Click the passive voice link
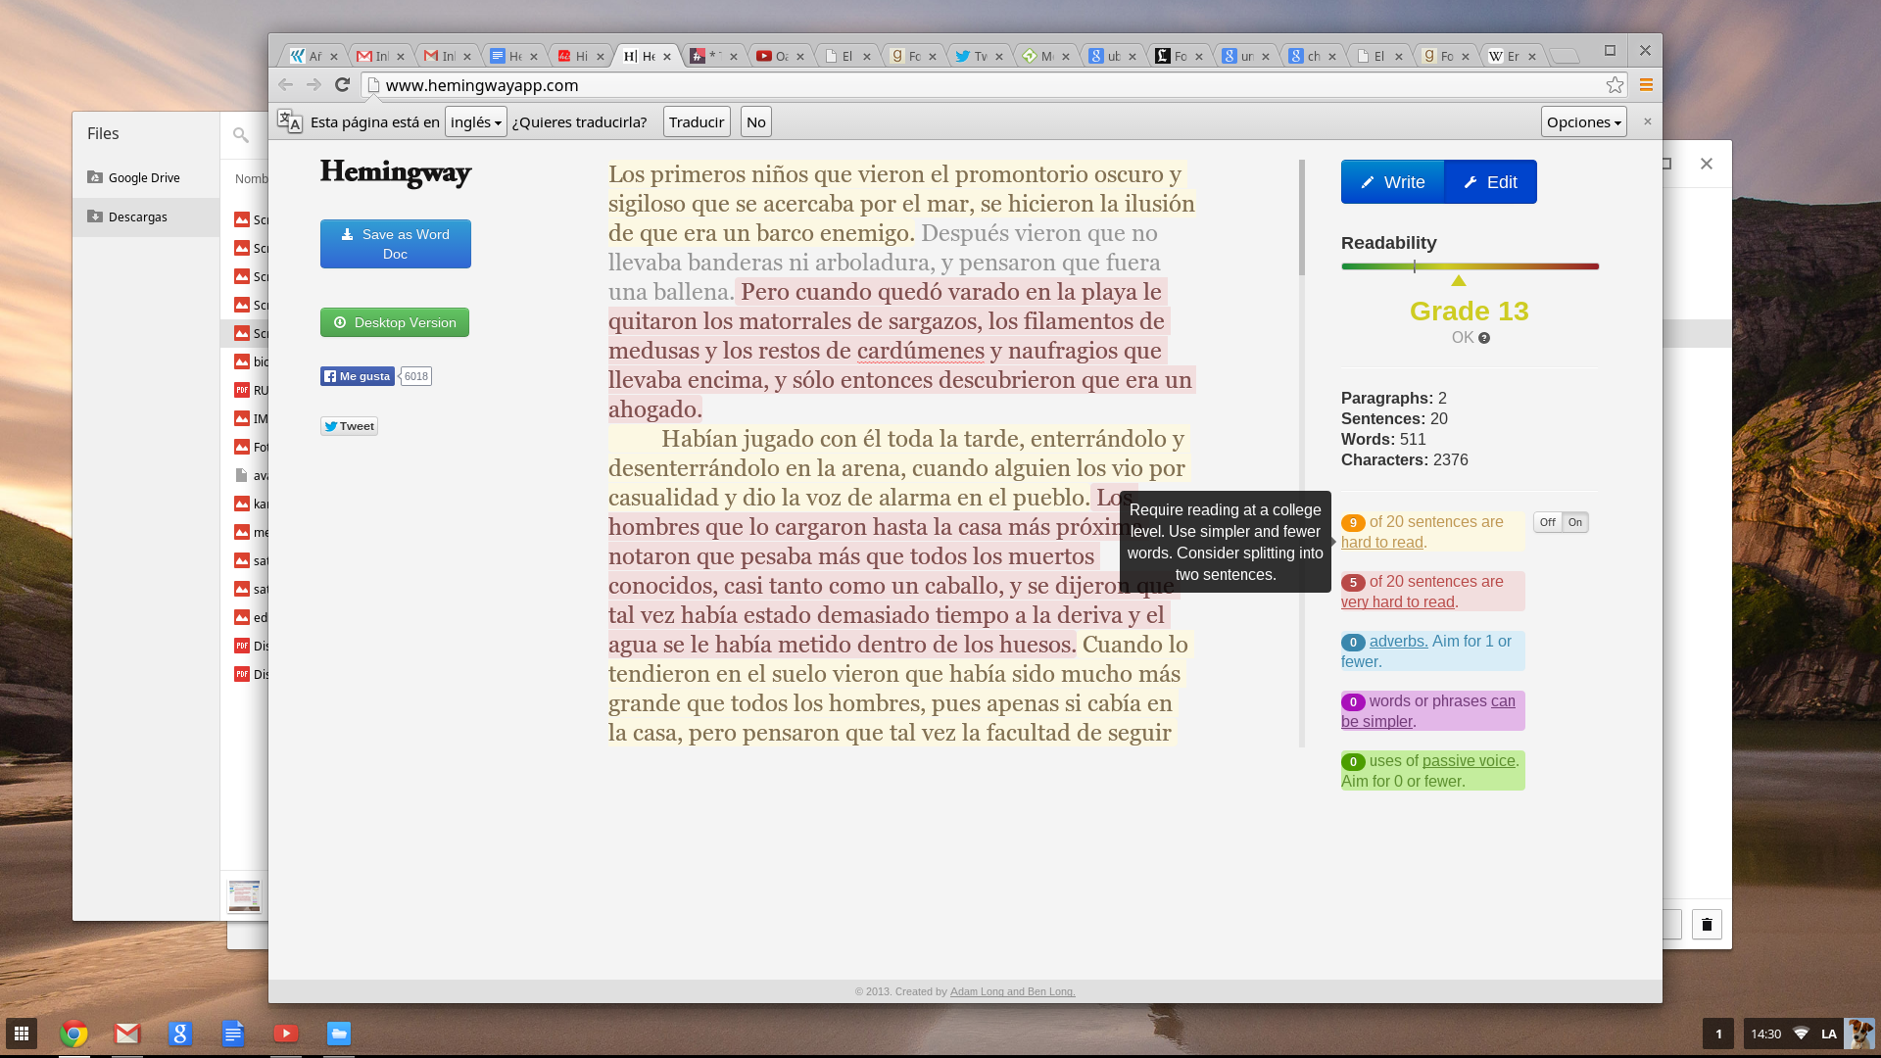The height and width of the screenshot is (1058, 1881). [x=1468, y=761]
